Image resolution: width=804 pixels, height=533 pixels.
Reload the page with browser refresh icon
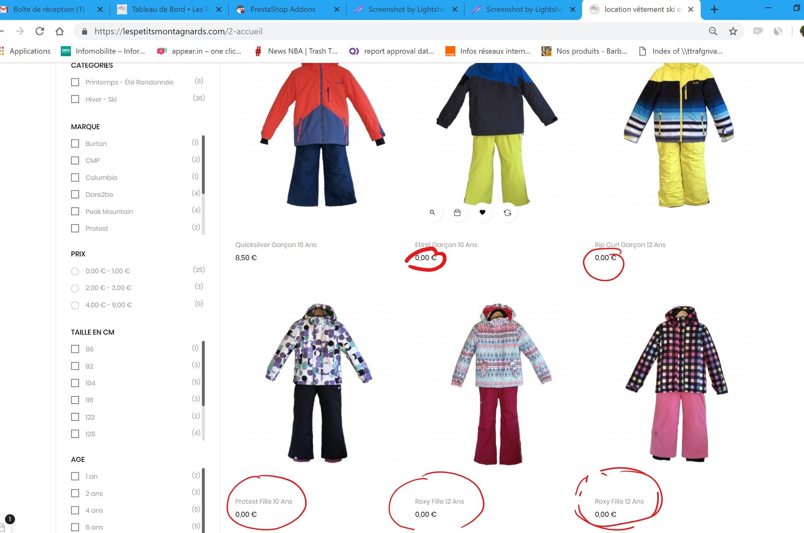coord(40,31)
